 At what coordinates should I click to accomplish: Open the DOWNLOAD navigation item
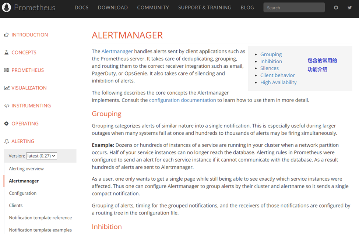113,8
